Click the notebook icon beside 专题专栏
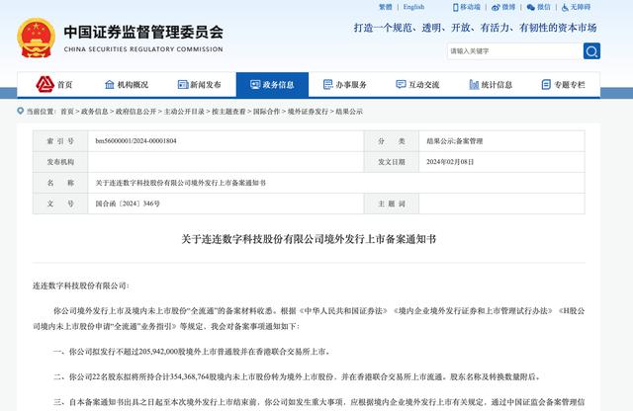Screen dimensions: 633x411 [x=546, y=84]
